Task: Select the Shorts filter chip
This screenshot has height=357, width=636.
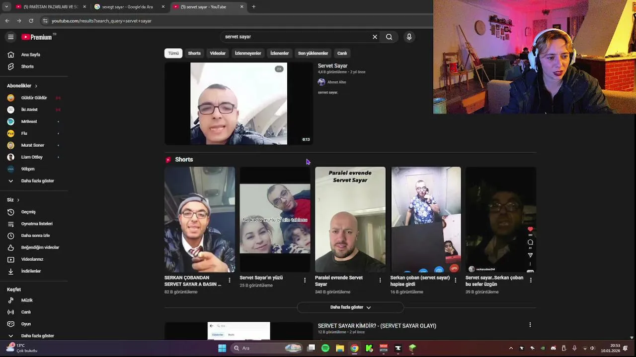Action: pyautogui.click(x=194, y=53)
